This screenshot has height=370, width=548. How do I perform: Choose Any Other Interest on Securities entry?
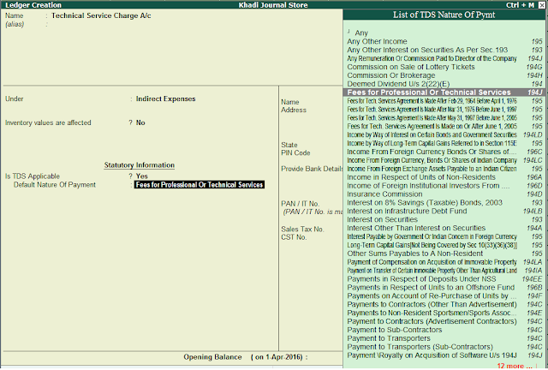[x=444, y=50]
